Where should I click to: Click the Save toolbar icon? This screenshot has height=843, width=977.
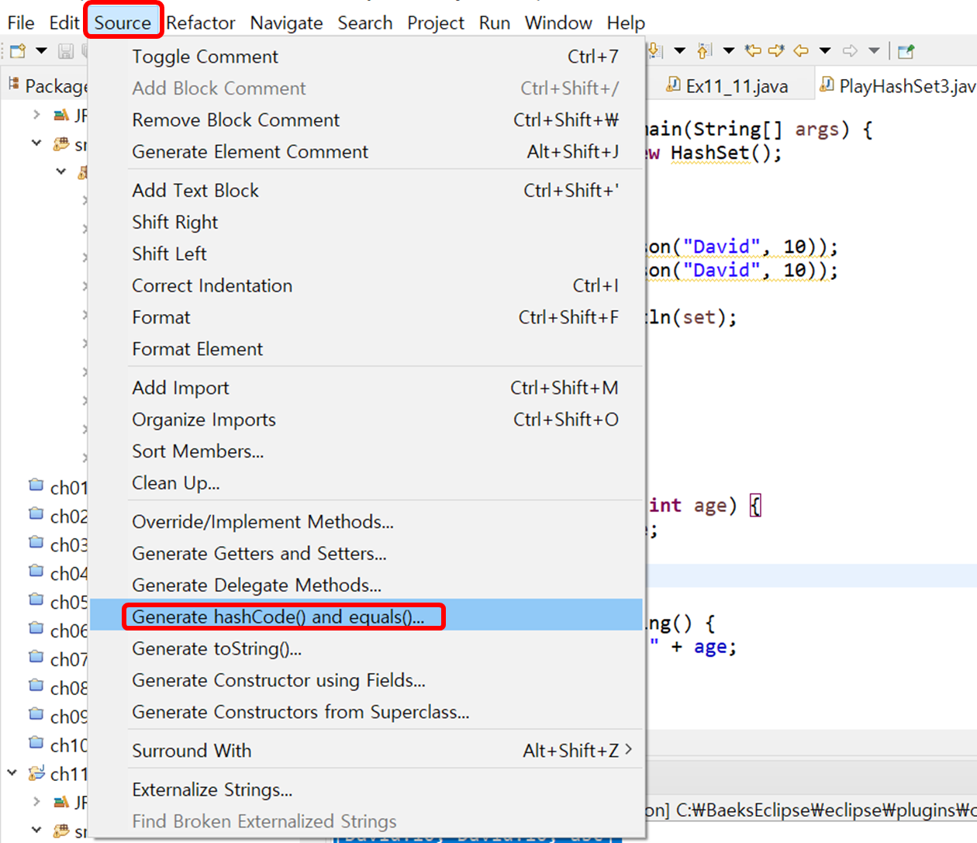(66, 51)
